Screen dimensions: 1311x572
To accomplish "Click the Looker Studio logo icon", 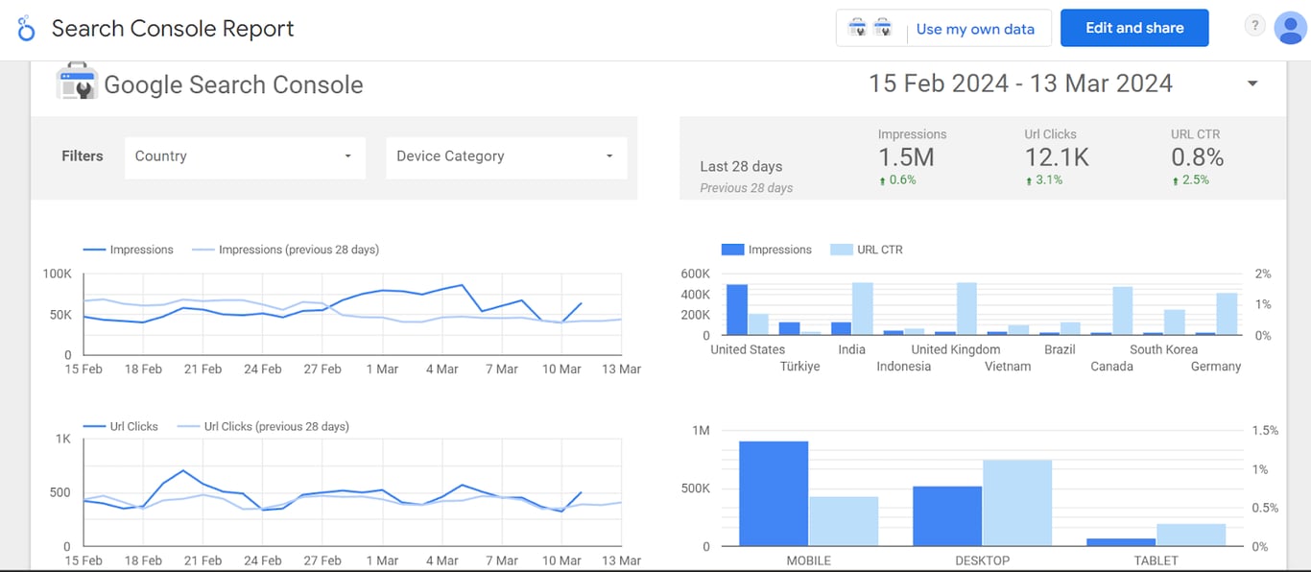I will (26, 28).
